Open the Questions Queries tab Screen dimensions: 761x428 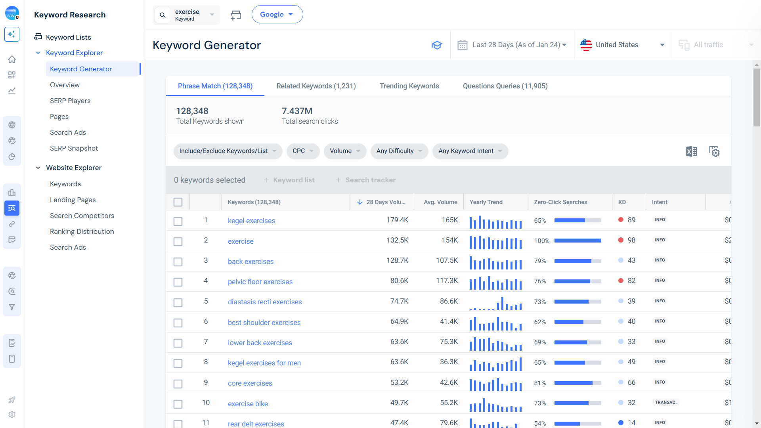point(505,86)
